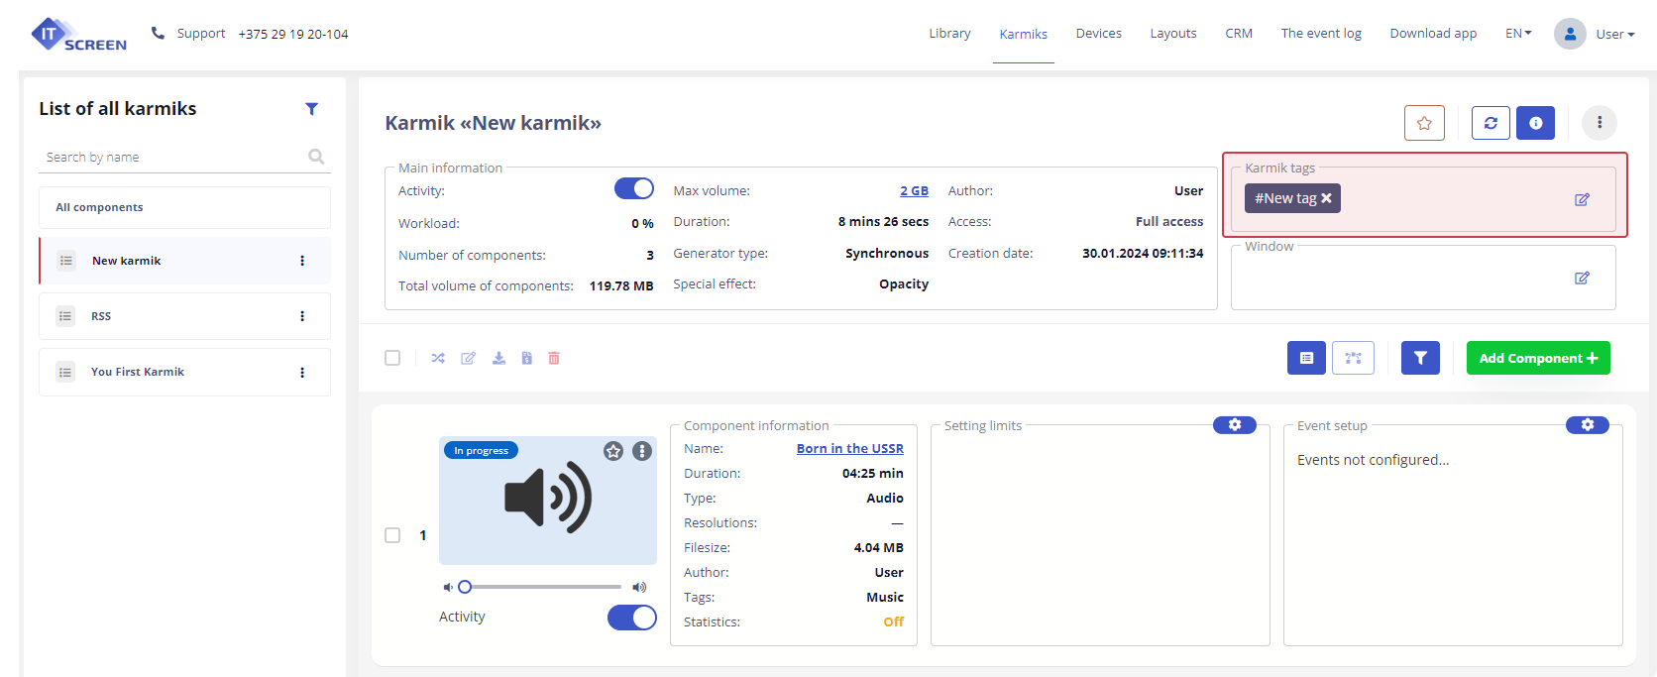Switch to list view of components
Screen dimensions: 1657x677
click(1306, 358)
